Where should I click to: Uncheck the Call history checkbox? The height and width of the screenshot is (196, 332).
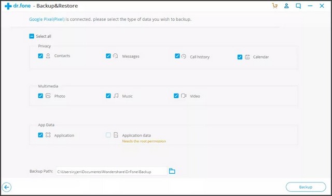tap(177, 56)
